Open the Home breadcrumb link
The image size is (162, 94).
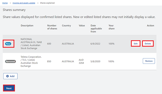pyautogui.click(x=5, y=3)
